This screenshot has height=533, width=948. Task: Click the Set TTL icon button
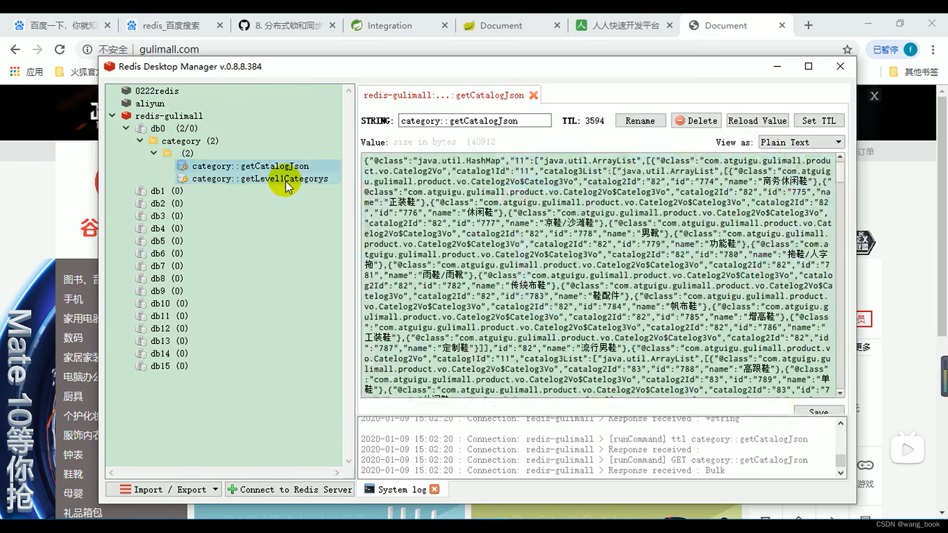[819, 120]
